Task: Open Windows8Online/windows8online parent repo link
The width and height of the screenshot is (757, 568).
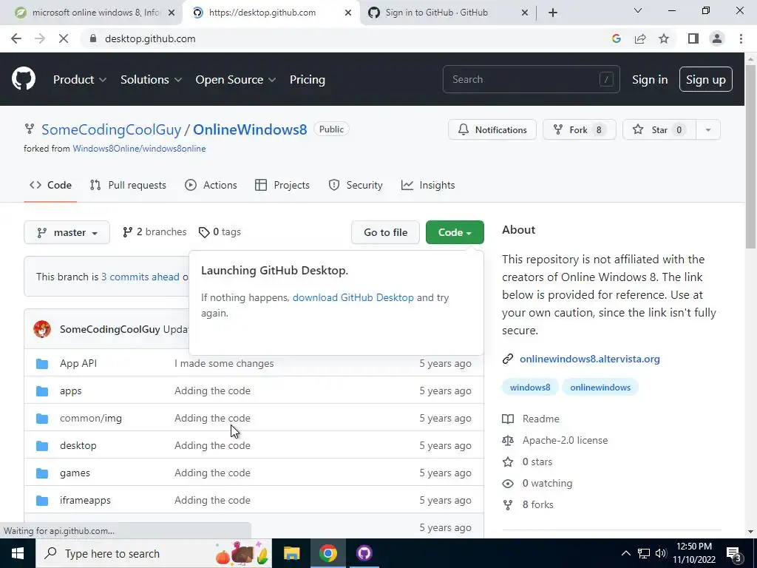Action: pos(139,149)
